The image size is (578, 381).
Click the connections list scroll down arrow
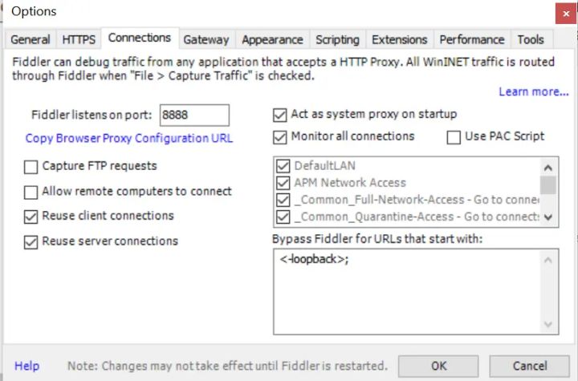548,217
